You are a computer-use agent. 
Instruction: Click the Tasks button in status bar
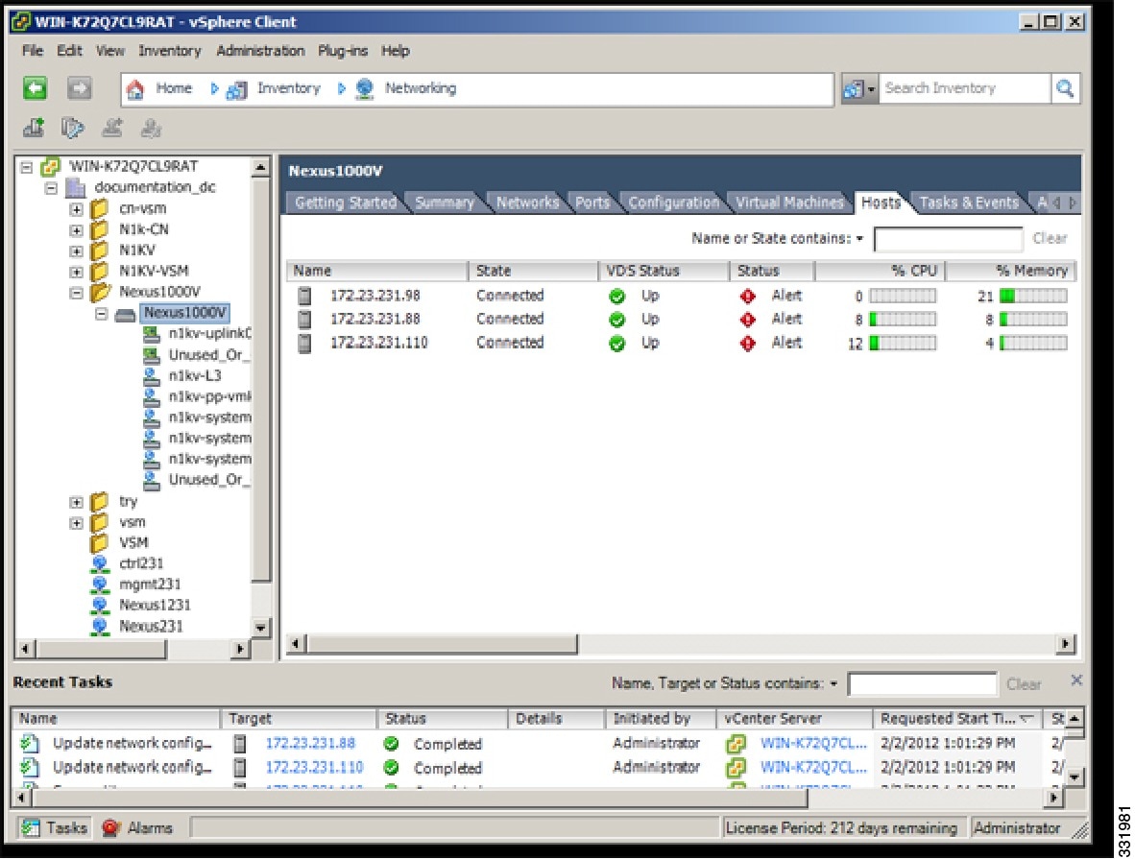click(54, 827)
